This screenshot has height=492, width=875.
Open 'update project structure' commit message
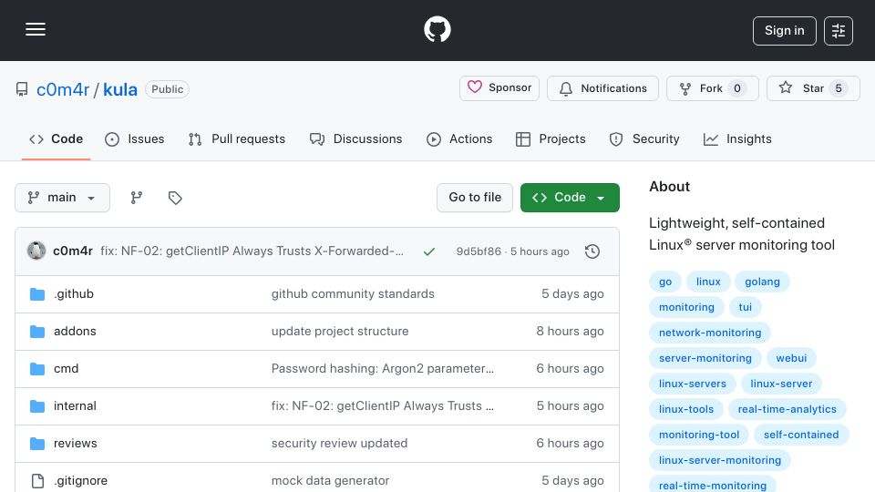pyautogui.click(x=340, y=332)
